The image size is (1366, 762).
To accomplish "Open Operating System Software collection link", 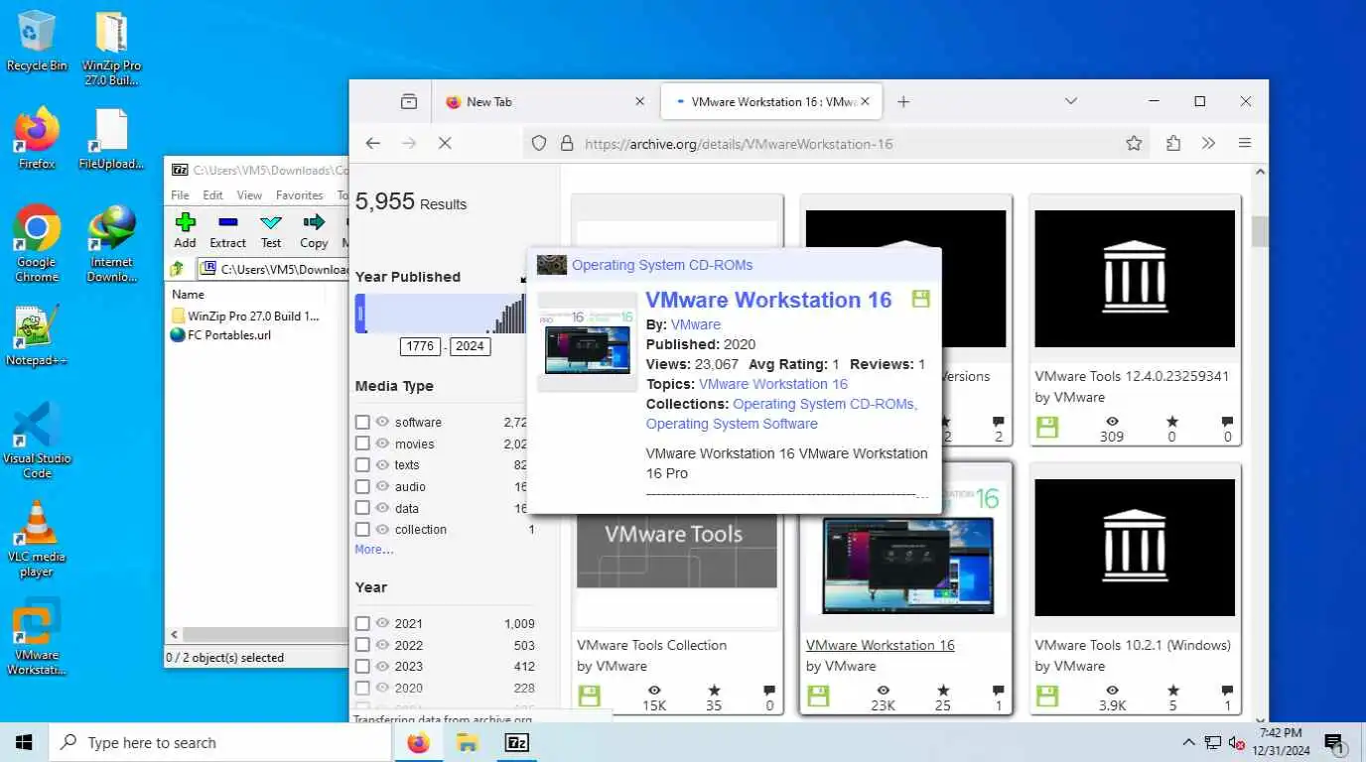I will (732, 424).
